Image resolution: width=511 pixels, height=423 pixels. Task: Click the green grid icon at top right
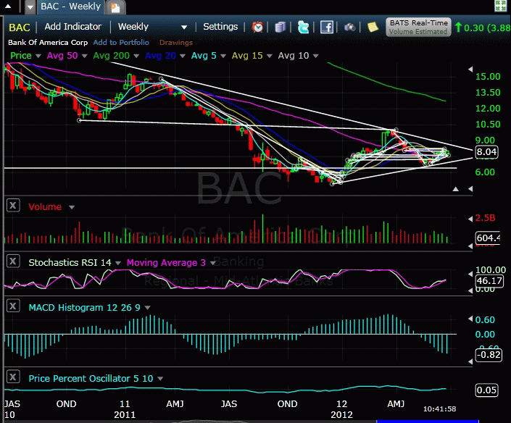(500, 7)
